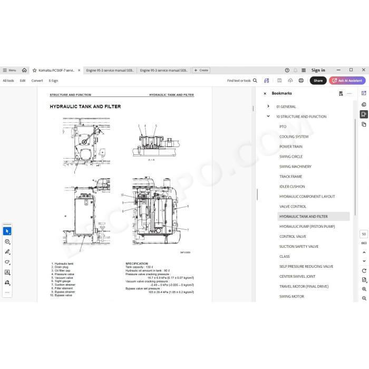Select the add text box tool
This screenshot has width=369, height=369.
[x=7, y=273]
